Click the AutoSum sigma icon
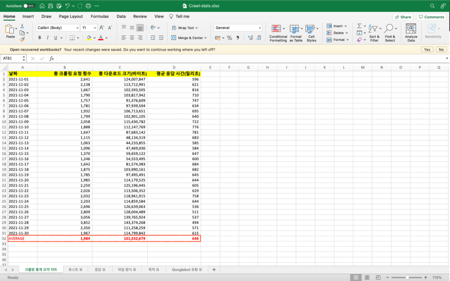This screenshot has height=281, width=450. [359, 26]
